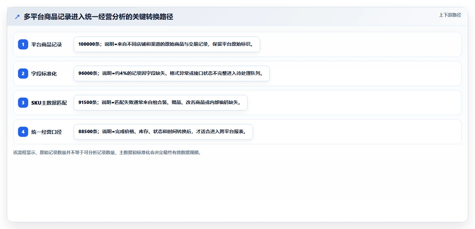Viewport: 475px width, 229px height.
Task: Click step number 3 badge for SKU主数据匹配
Action: click(23, 103)
